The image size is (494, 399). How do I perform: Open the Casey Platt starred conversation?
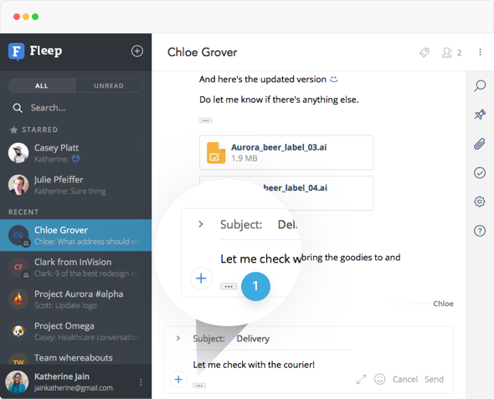click(x=75, y=153)
